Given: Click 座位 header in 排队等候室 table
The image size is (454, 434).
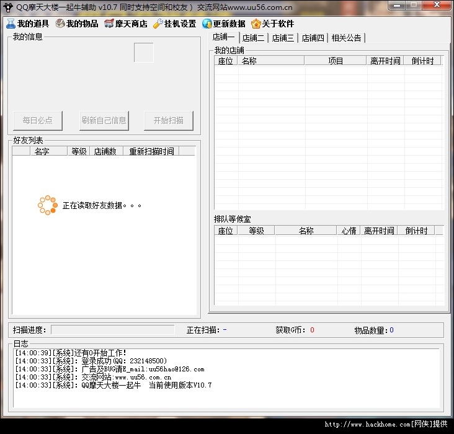Looking at the screenshot, I should [x=226, y=231].
